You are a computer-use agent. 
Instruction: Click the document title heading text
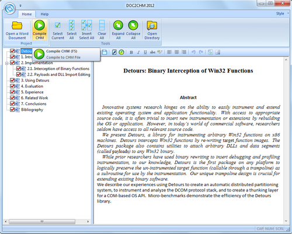188,71
